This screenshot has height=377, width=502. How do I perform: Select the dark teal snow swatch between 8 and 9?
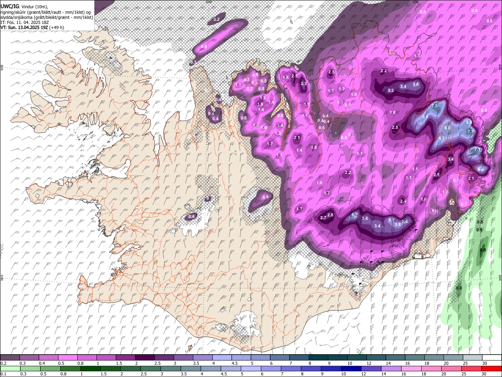click(x=318, y=357)
